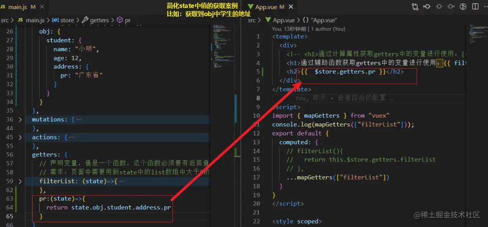Click braces icon beside "App.vue" breadcrumb
This screenshot has height=227, width=488.
306,20
